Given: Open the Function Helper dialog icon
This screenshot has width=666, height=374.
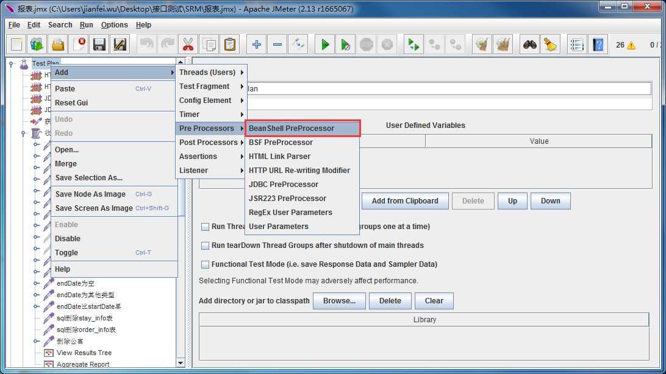Looking at the screenshot, I should tap(577, 44).
